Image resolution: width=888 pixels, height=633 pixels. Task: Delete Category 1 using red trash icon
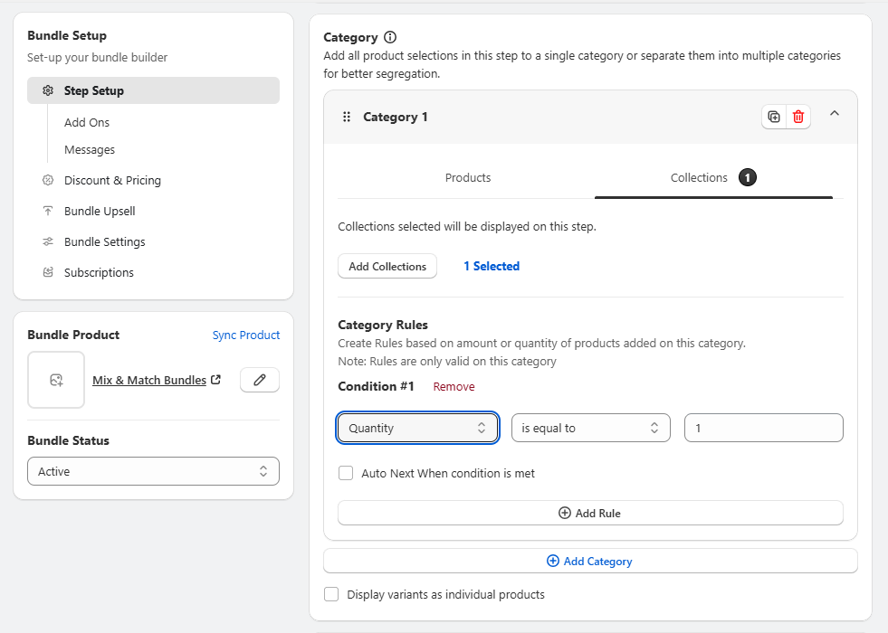pyautogui.click(x=798, y=117)
